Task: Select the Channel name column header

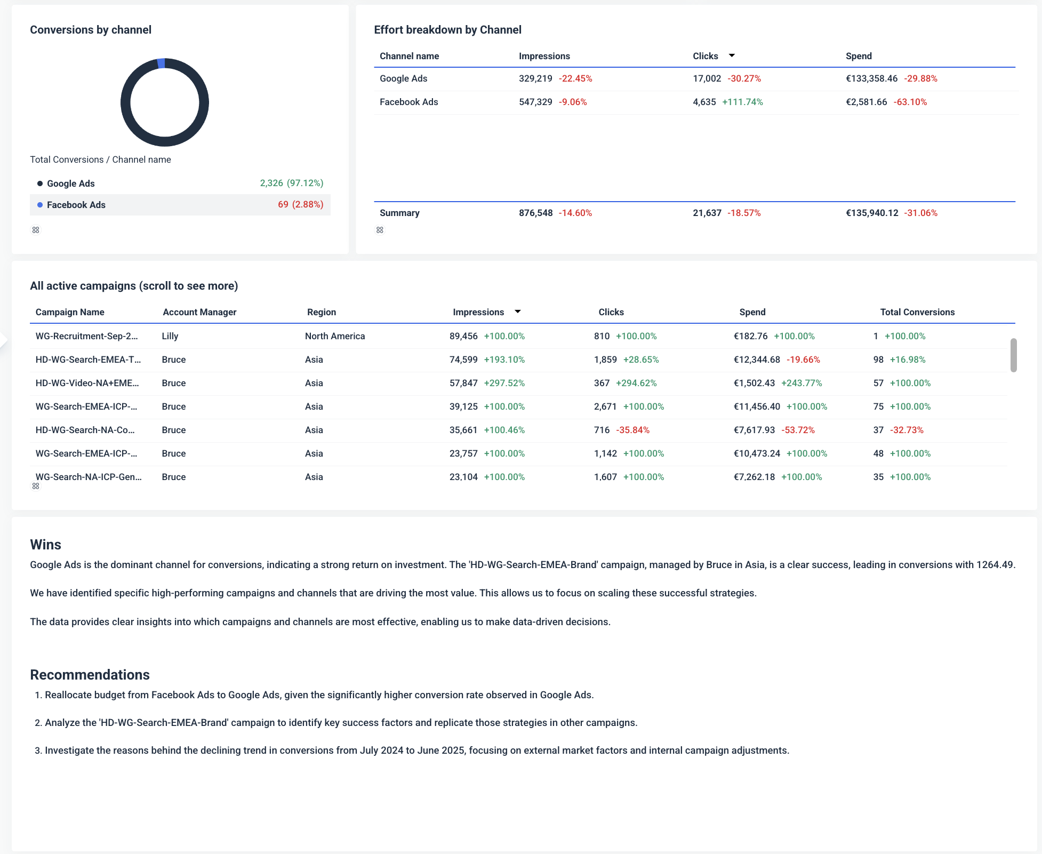Action: pos(409,55)
